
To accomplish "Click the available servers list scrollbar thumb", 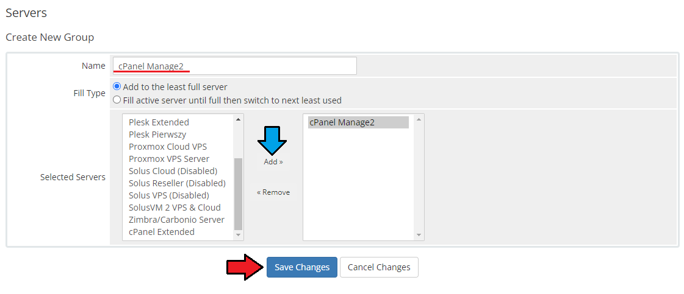I will [238, 194].
